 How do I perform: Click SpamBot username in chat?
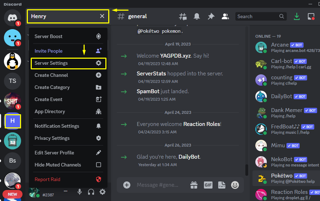(148, 91)
